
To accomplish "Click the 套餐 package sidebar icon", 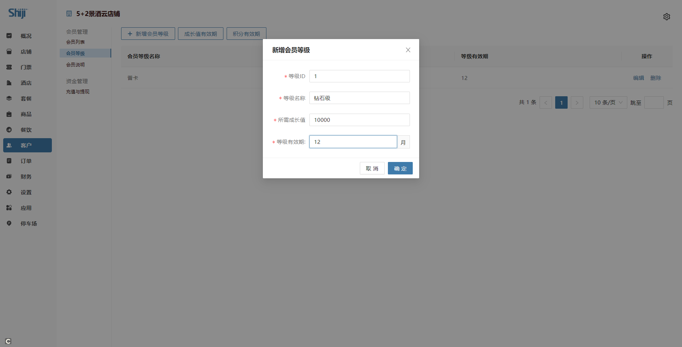I will point(9,98).
